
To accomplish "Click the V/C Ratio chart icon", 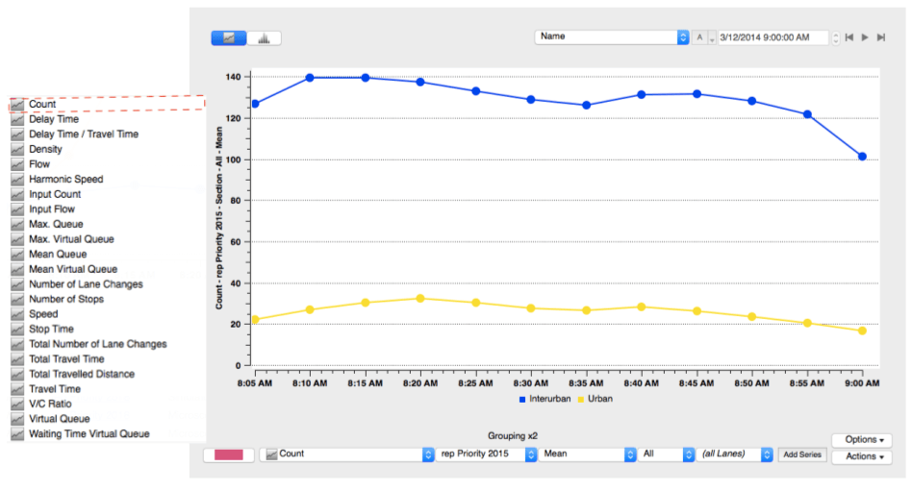I will (x=17, y=404).
